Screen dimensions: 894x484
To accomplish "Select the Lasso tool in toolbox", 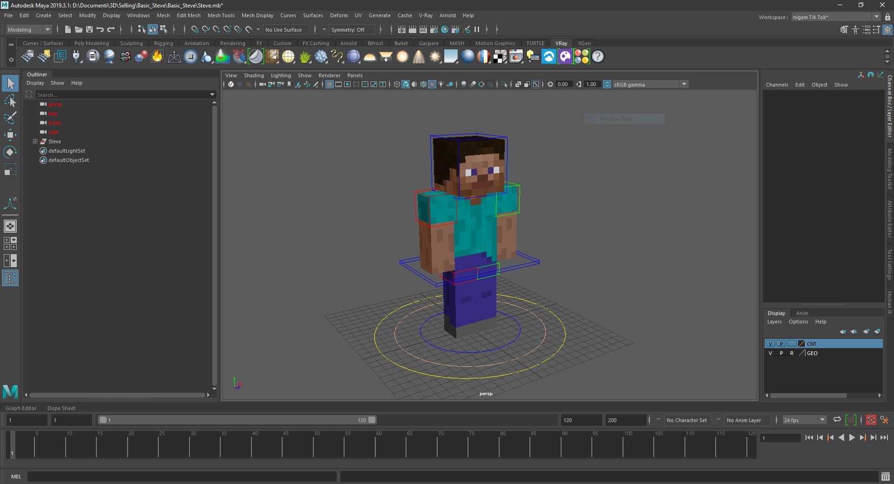I will (x=10, y=101).
